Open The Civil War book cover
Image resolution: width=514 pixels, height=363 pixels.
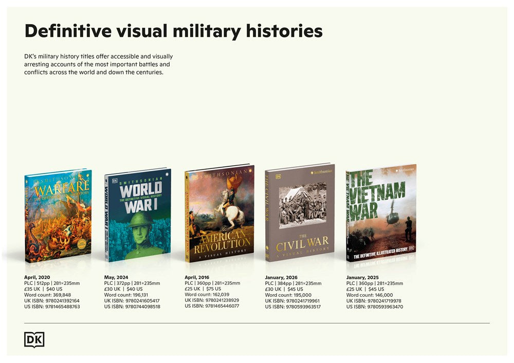point(300,213)
